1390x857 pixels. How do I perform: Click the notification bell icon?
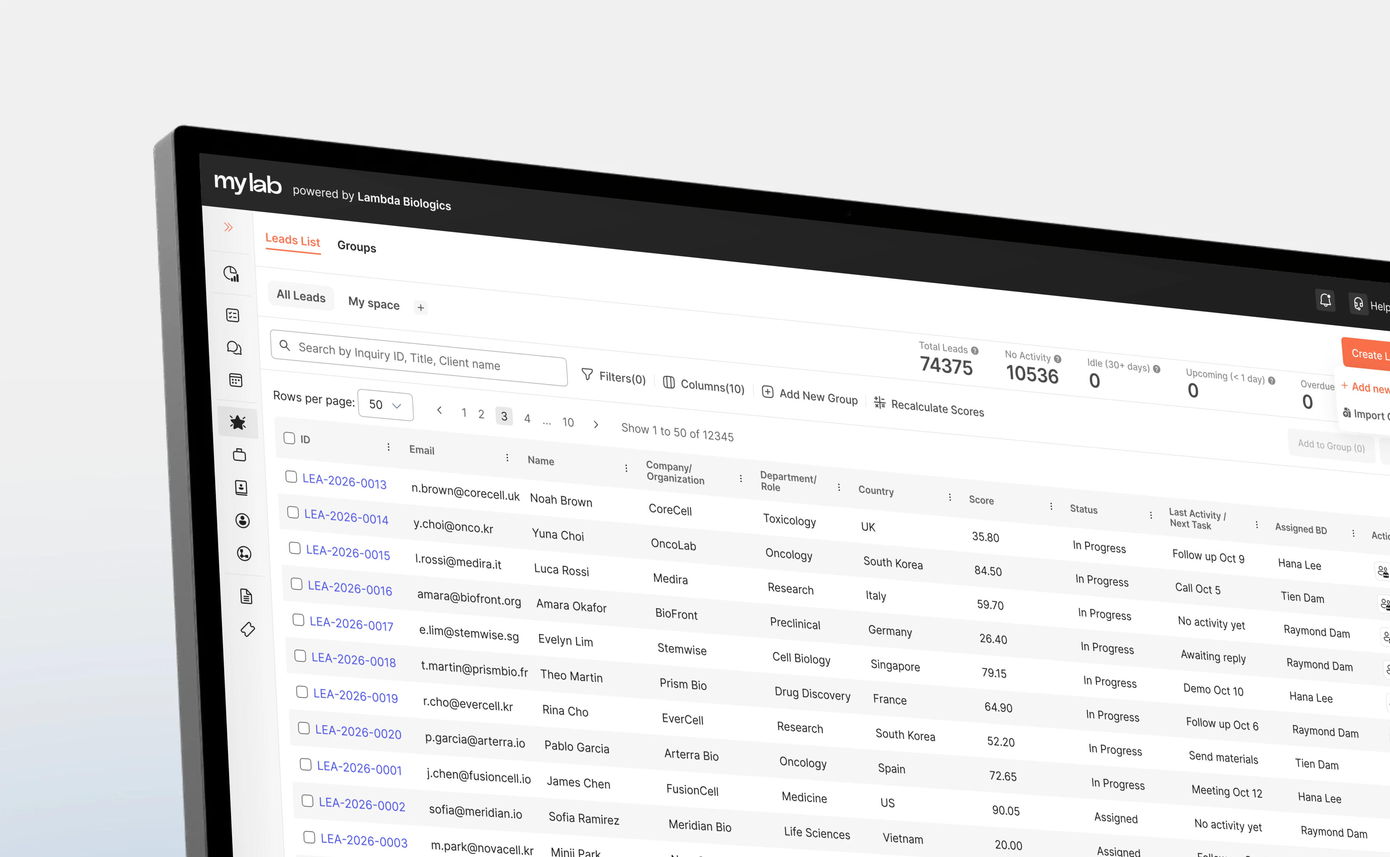[x=1325, y=300]
